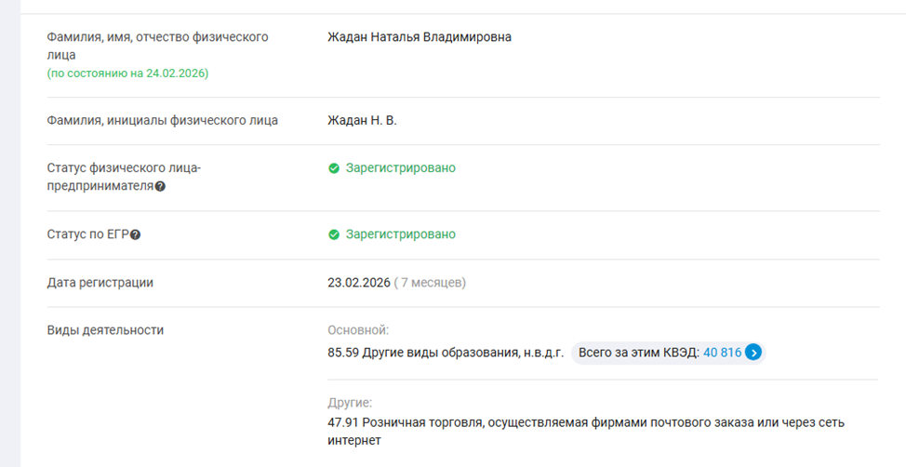
Task: Click 'Фамилия, имя, отчество физического лица' label
Action: click(157, 46)
